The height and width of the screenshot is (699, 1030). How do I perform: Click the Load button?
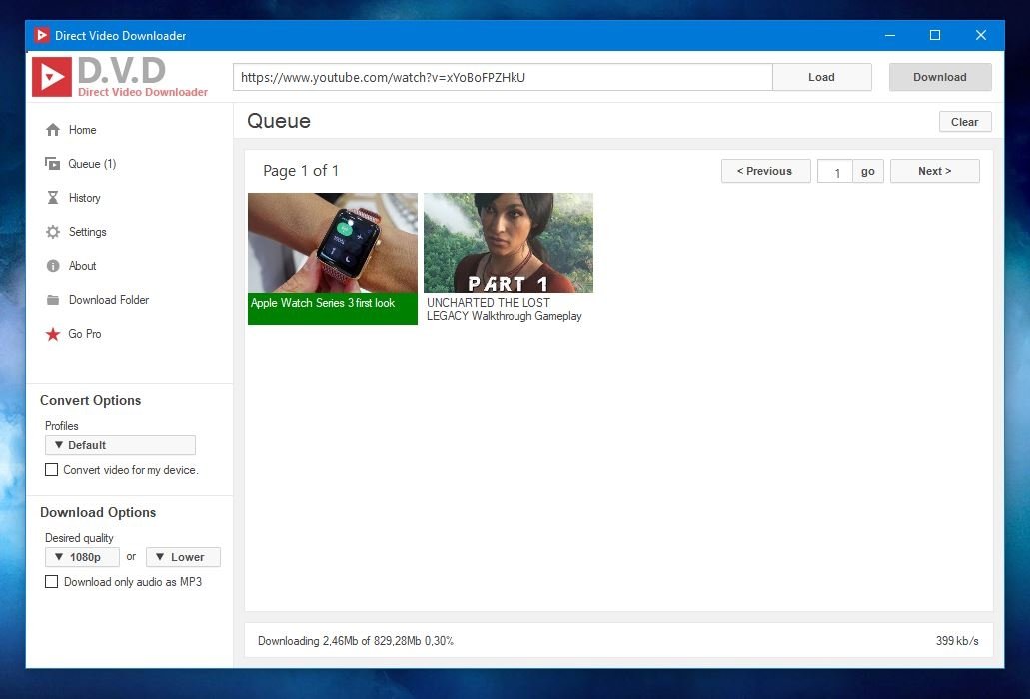tap(822, 77)
